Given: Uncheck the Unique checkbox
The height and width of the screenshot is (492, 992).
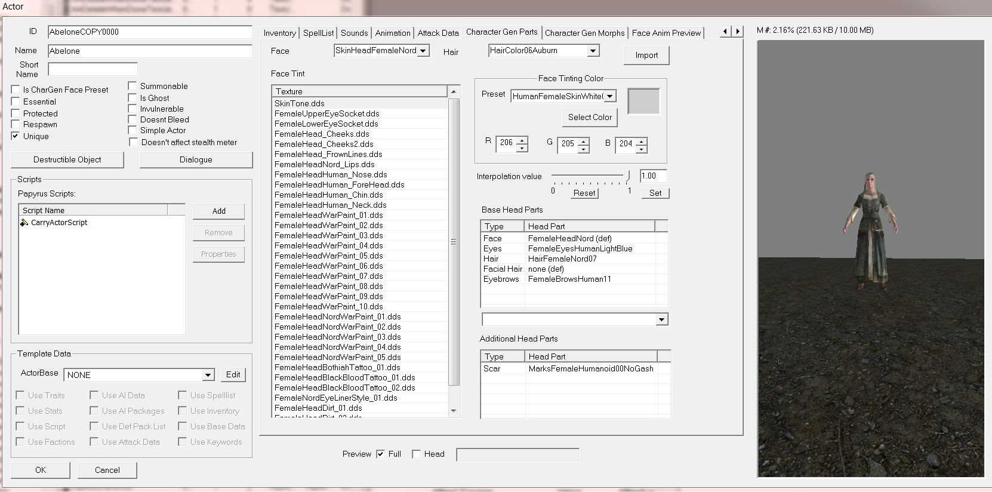Looking at the screenshot, I should pyautogui.click(x=16, y=136).
